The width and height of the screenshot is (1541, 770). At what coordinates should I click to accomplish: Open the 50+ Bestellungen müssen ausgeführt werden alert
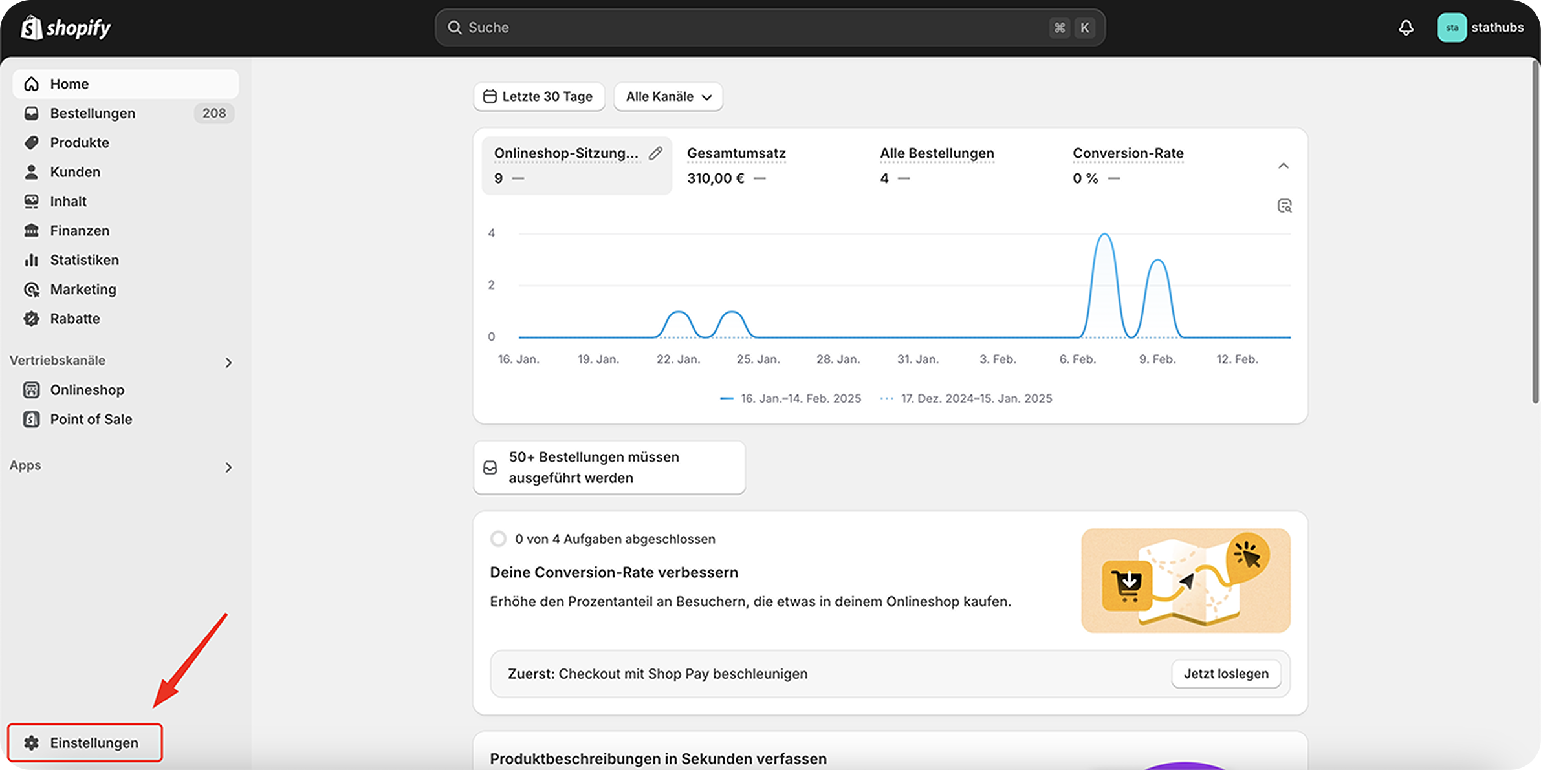pos(609,467)
